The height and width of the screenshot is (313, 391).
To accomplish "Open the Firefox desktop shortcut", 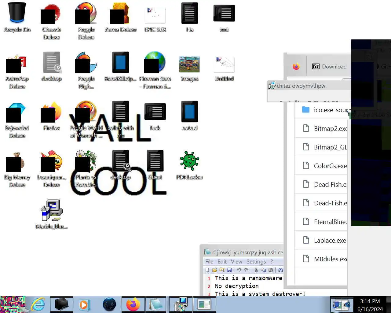I will click(52, 116).
